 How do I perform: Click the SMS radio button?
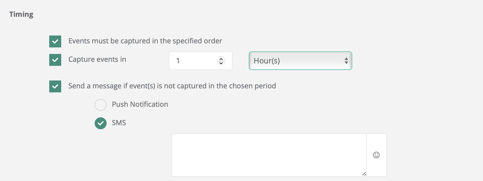(x=101, y=123)
